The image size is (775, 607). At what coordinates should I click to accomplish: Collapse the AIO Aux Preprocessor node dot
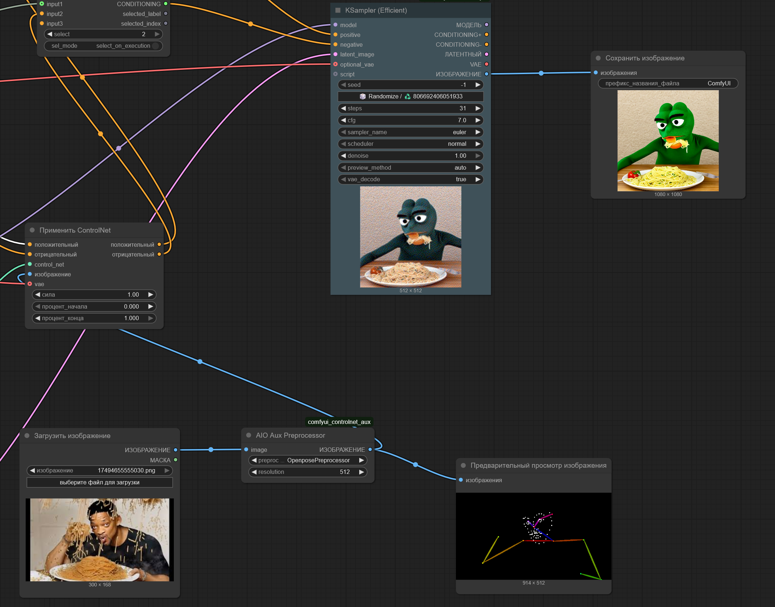point(249,435)
